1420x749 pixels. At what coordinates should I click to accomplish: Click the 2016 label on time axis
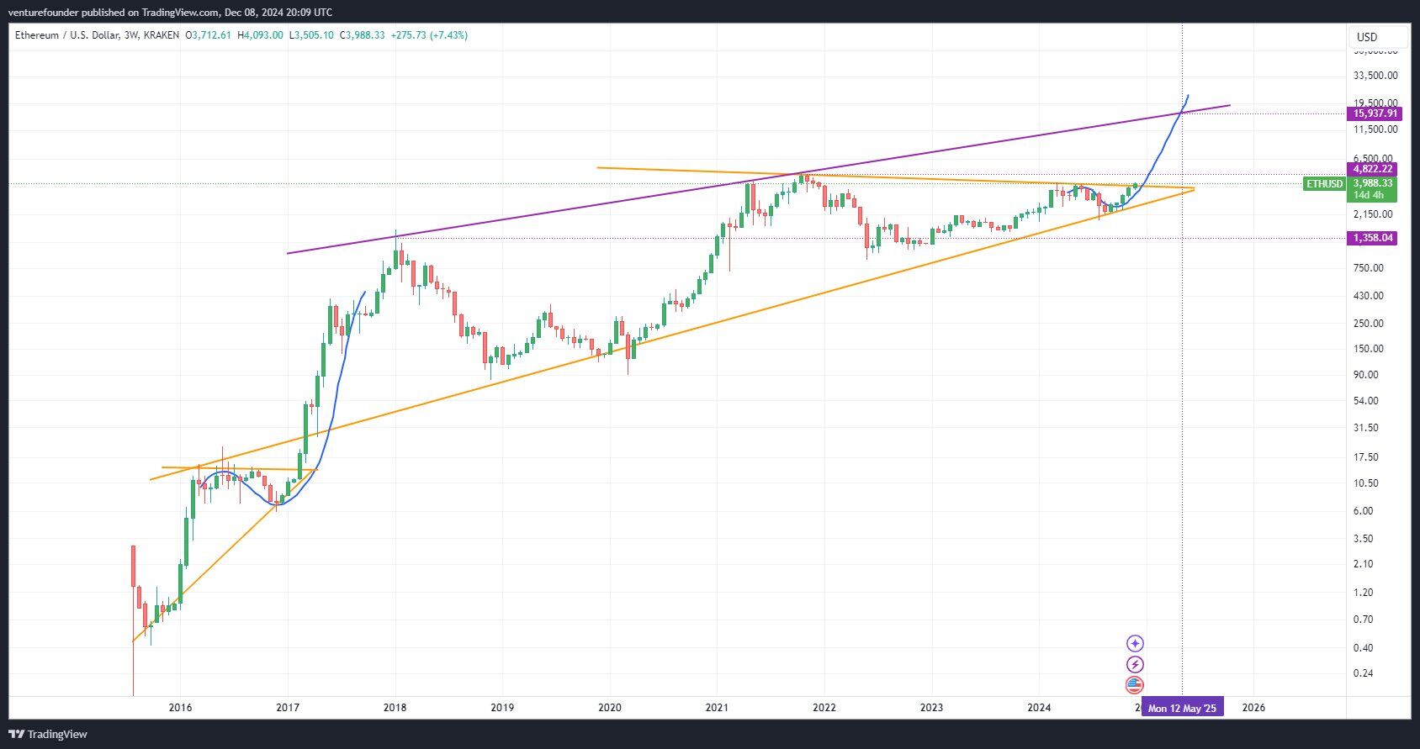point(180,708)
